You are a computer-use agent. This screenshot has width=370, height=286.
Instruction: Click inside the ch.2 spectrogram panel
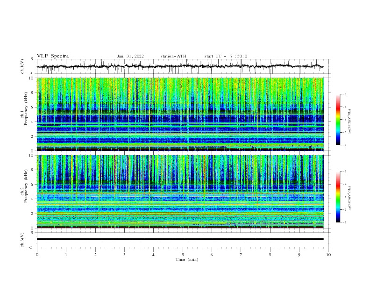(x=180, y=192)
